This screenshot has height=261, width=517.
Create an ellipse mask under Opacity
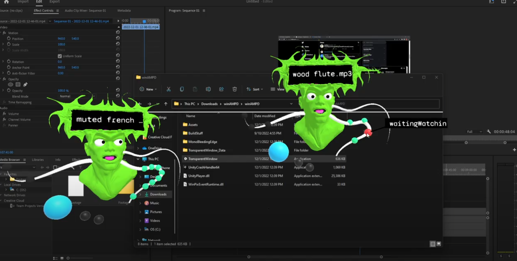pyautogui.click(x=11, y=85)
